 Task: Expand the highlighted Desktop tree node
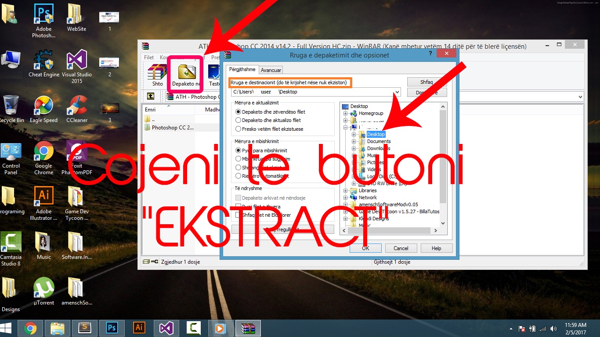[x=354, y=134]
